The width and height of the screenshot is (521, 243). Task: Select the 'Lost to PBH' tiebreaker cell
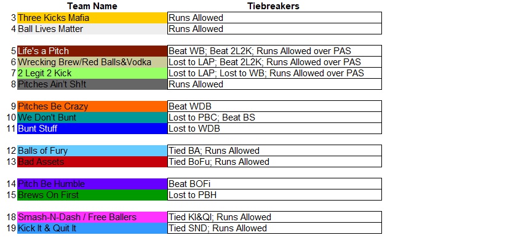click(x=274, y=195)
